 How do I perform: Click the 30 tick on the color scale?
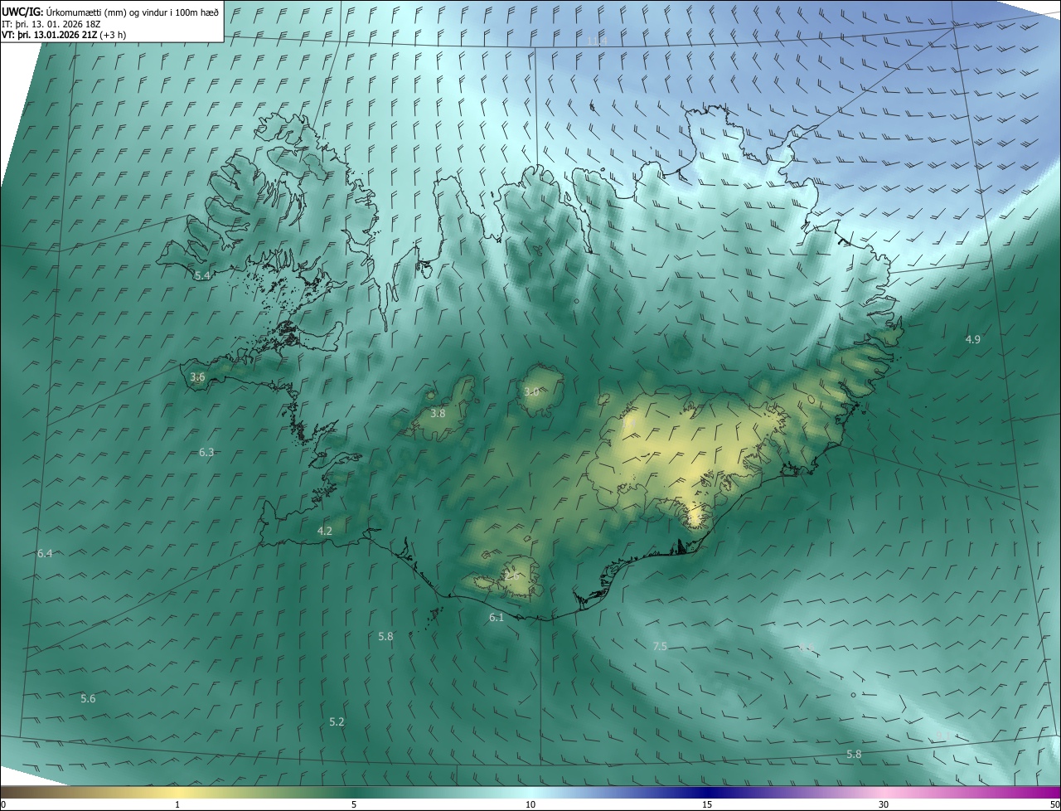[x=884, y=804]
